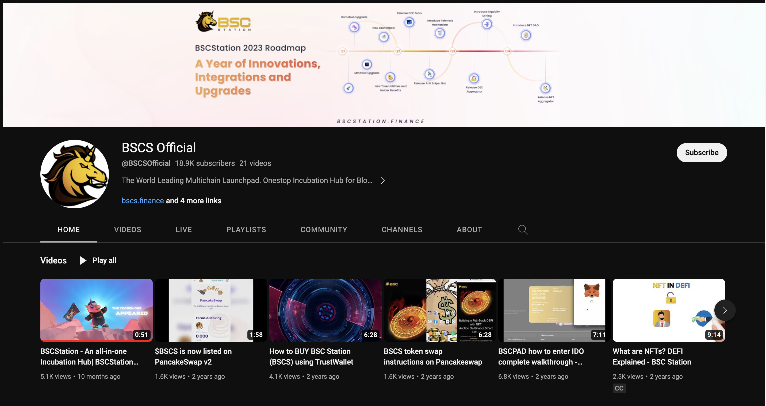Screen dimensions: 766x406
Task: Click the BSC Station banner logo
Action: coord(224,22)
